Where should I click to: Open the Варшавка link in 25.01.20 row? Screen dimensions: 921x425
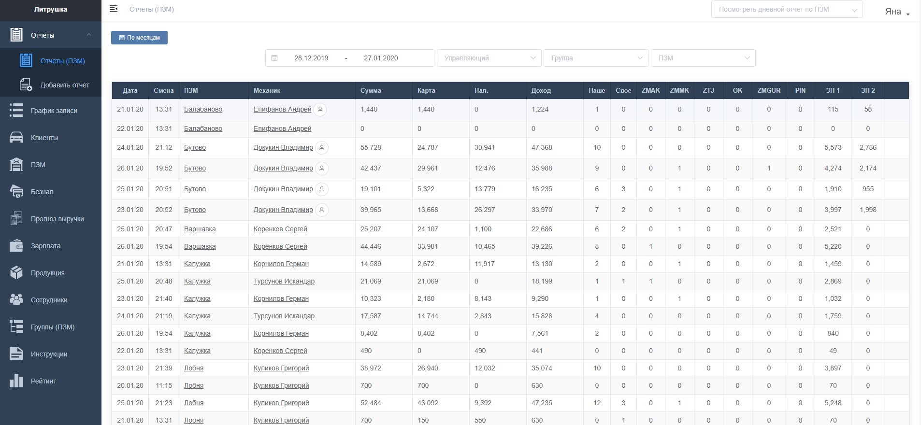(x=200, y=229)
